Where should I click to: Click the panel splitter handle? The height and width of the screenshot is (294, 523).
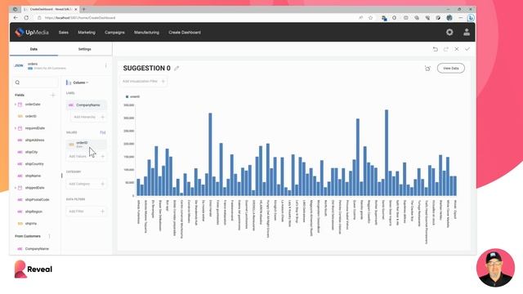click(62, 176)
